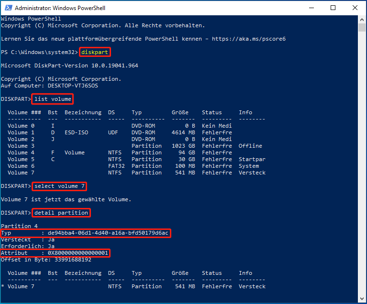Click the 'select volume 7' command
367x304 pixels.
point(59,186)
